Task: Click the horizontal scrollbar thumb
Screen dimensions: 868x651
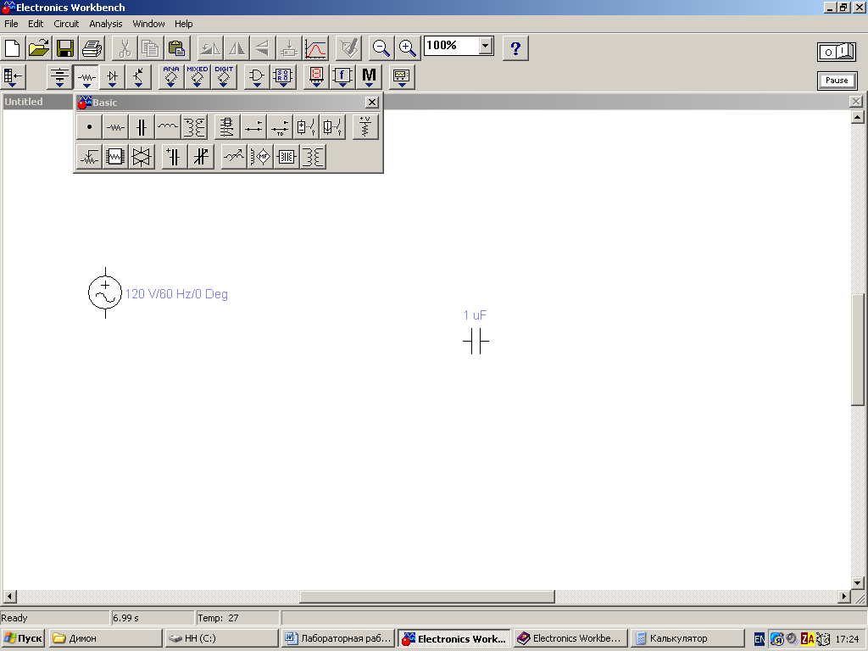Action: [x=427, y=596]
